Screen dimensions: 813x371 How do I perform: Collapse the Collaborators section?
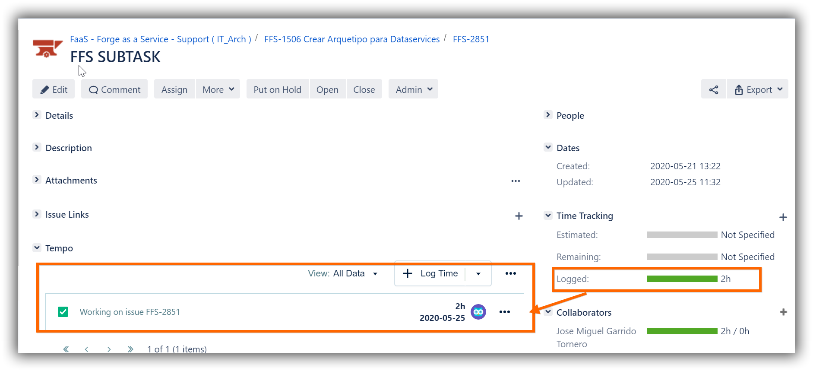548,312
